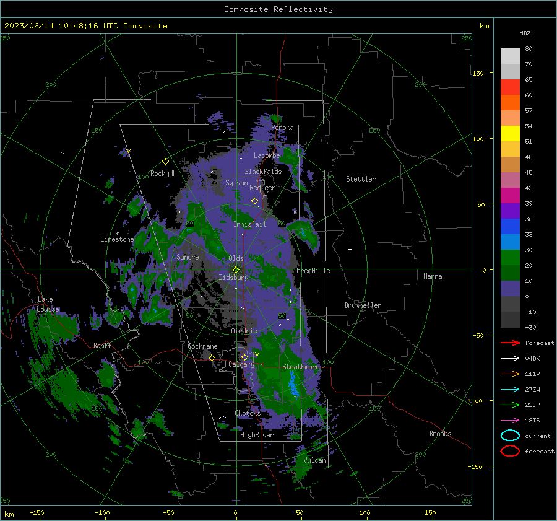Click the Strathmore city label
This screenshot has width=557, height=521.
301,367
